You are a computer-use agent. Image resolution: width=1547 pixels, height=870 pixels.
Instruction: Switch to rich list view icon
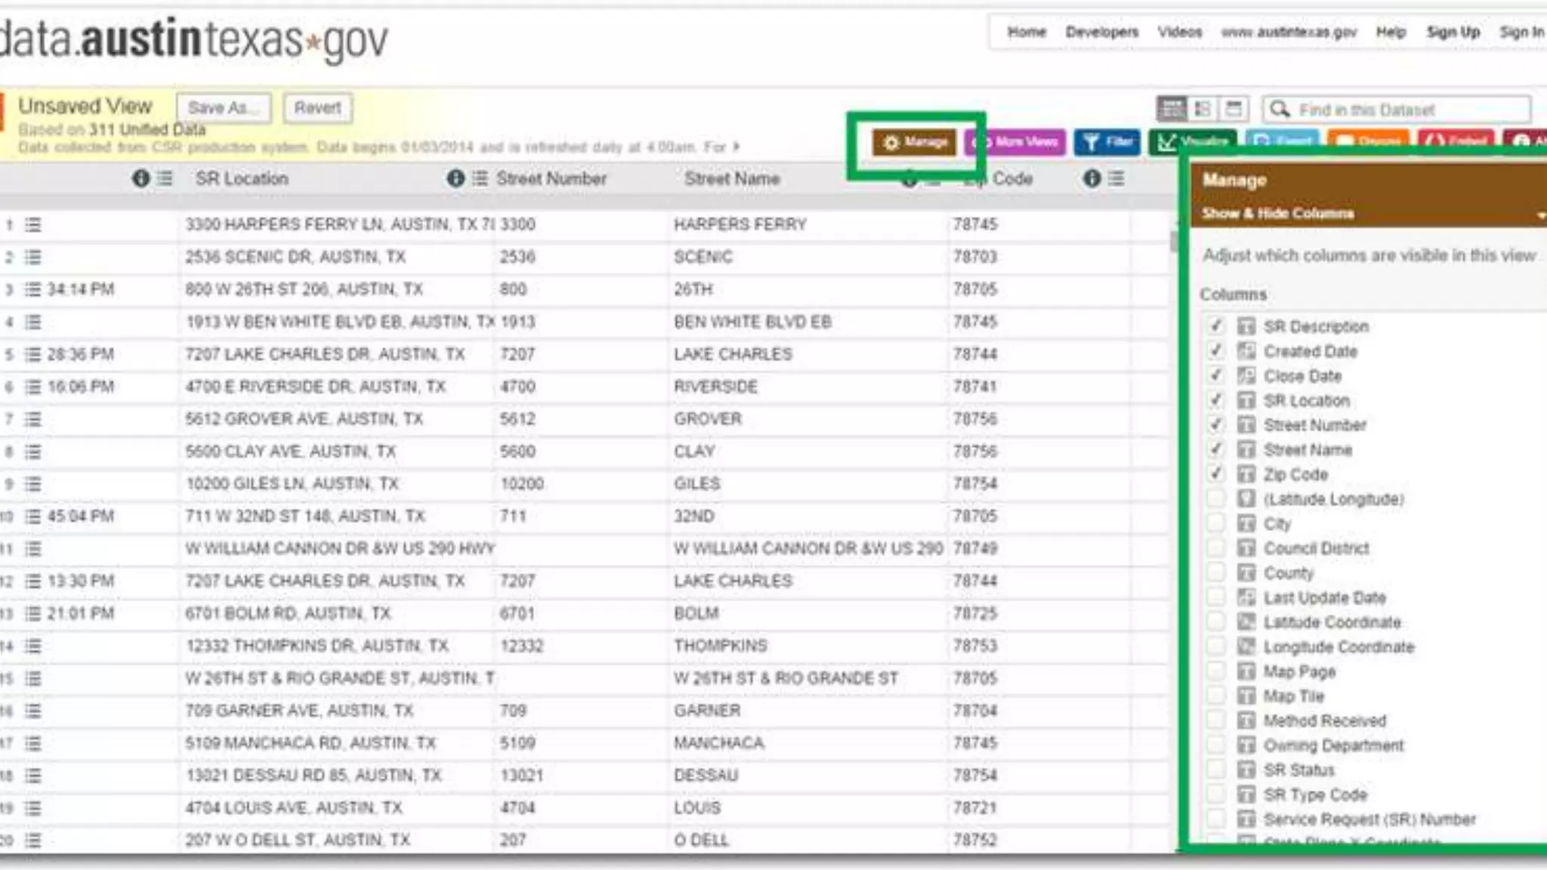tap(1203, 110)
